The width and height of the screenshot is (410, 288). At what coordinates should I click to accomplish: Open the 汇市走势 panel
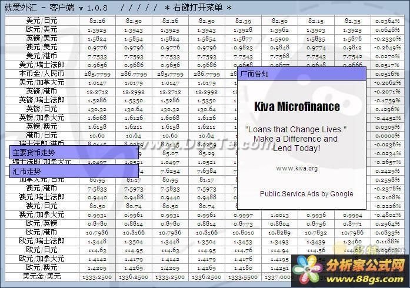pos(74,171)
